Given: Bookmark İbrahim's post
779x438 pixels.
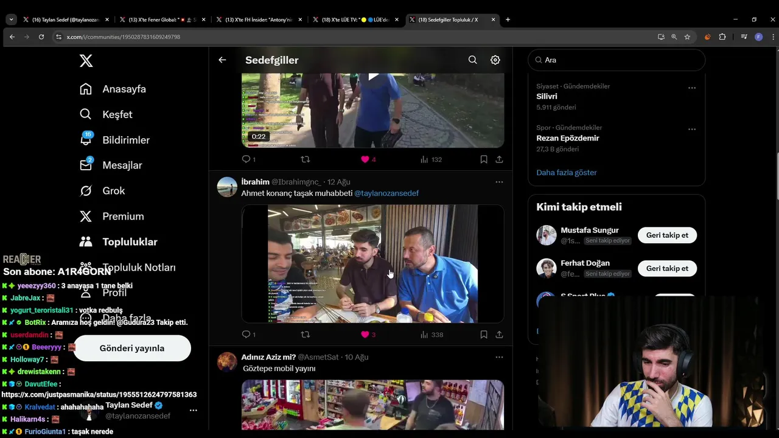Looking at the screenshot, I should point(484,335).
